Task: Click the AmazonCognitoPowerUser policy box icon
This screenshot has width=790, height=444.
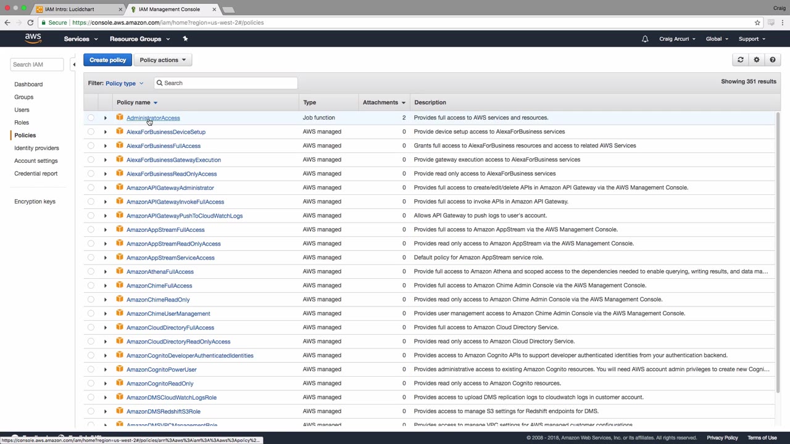Action: [120, 369]
